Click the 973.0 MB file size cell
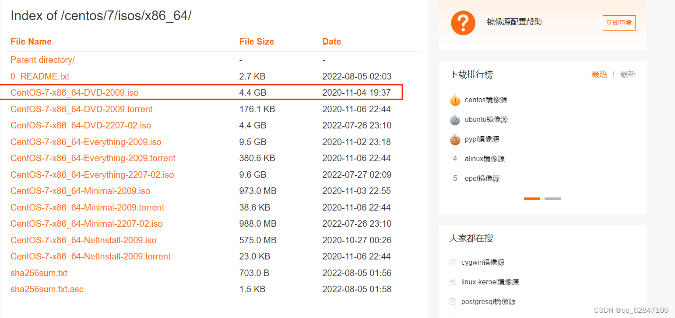The image size is (675, 318). [258, 191]
